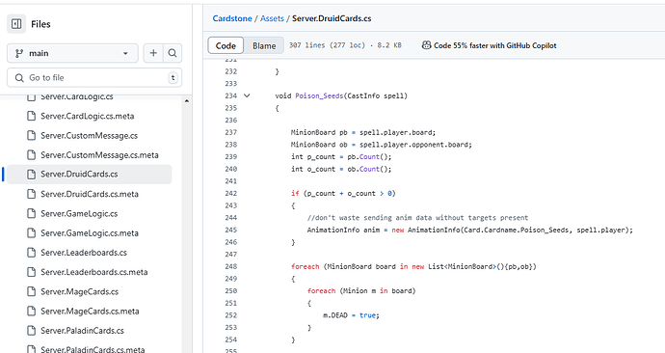Open Server.CustomMessage.cs in file tree

pyautogui.click(x=89, y=135)
